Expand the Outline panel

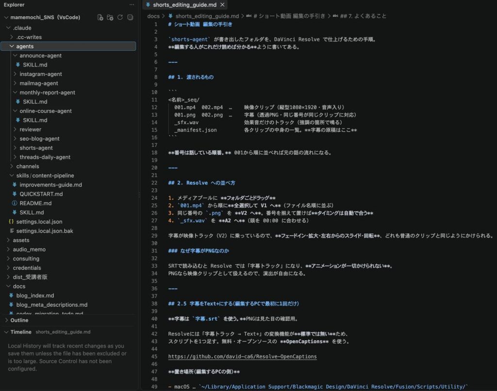[x=6, y=320]
